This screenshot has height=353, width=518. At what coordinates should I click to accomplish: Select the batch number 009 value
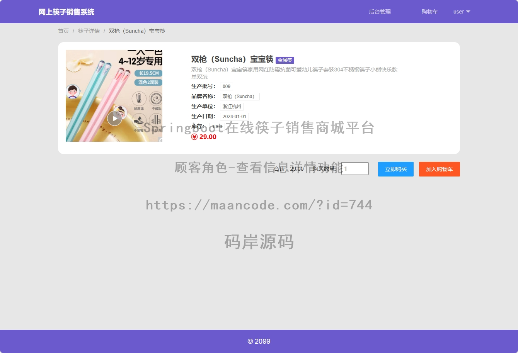click(227, 87)
